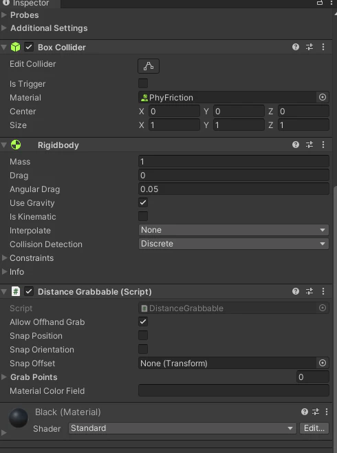Click the Mass input field

(233, 161)
